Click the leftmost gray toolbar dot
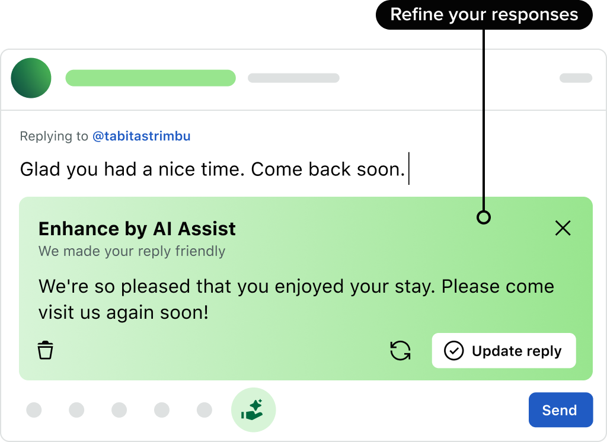Image resolution: width=607 pixels, height=442 pixels. point(34,410)
